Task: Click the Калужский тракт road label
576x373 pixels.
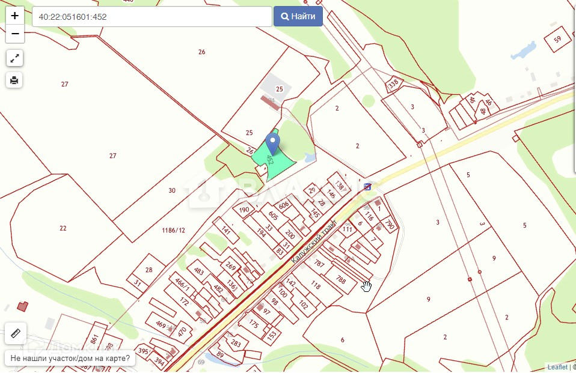Action: click(x=313, y=241)
